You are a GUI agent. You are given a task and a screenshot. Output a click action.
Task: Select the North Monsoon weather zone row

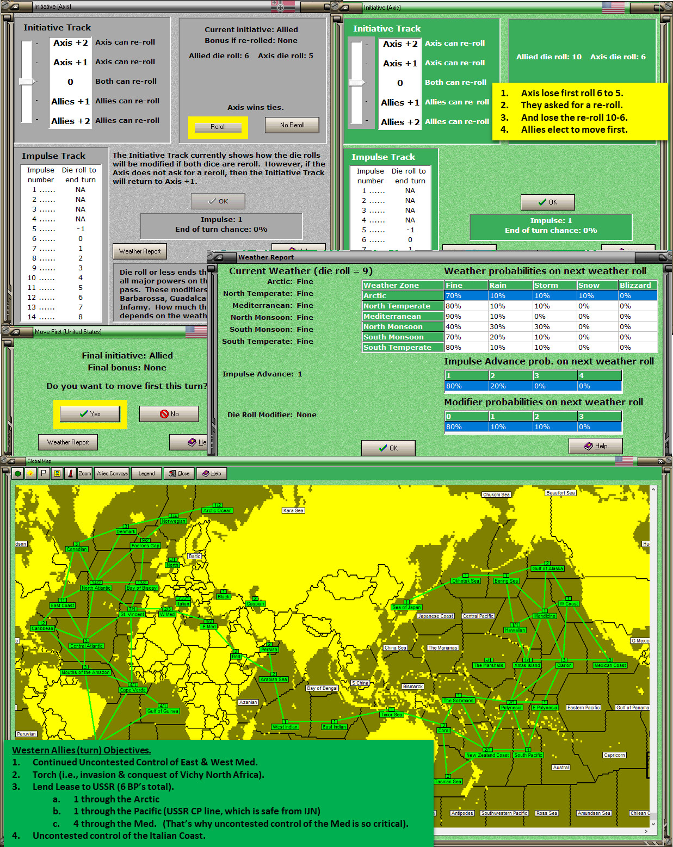pos(510,327)
